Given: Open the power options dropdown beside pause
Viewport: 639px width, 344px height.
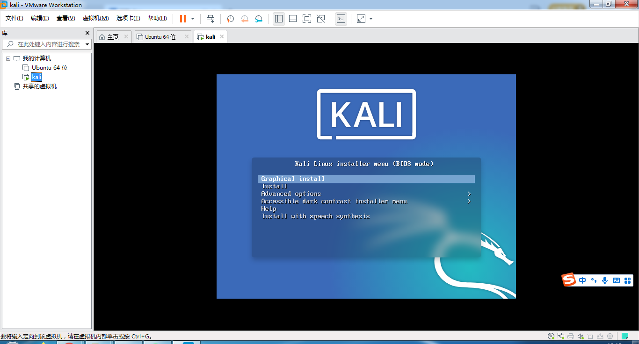Looking at the screenshot, I should pos(193,19).
